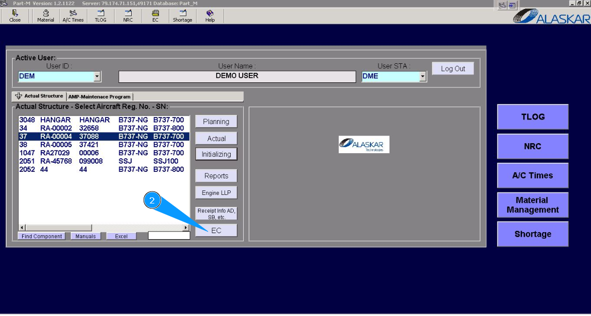Click the large Shortage side button
This screenshot has height=316, width=591.
tap(533, 234)
